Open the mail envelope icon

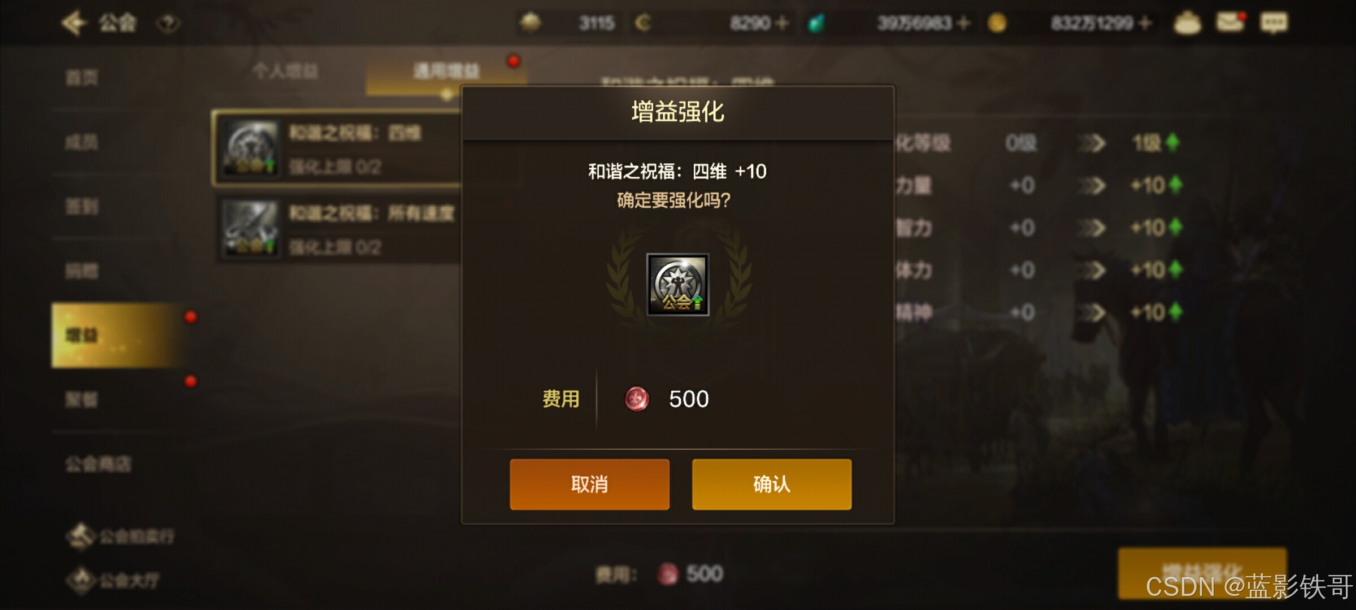1231,23
